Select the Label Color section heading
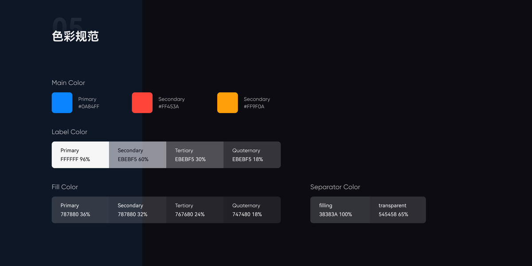This screenshot has width=532, height=266. tap(70, 132)
